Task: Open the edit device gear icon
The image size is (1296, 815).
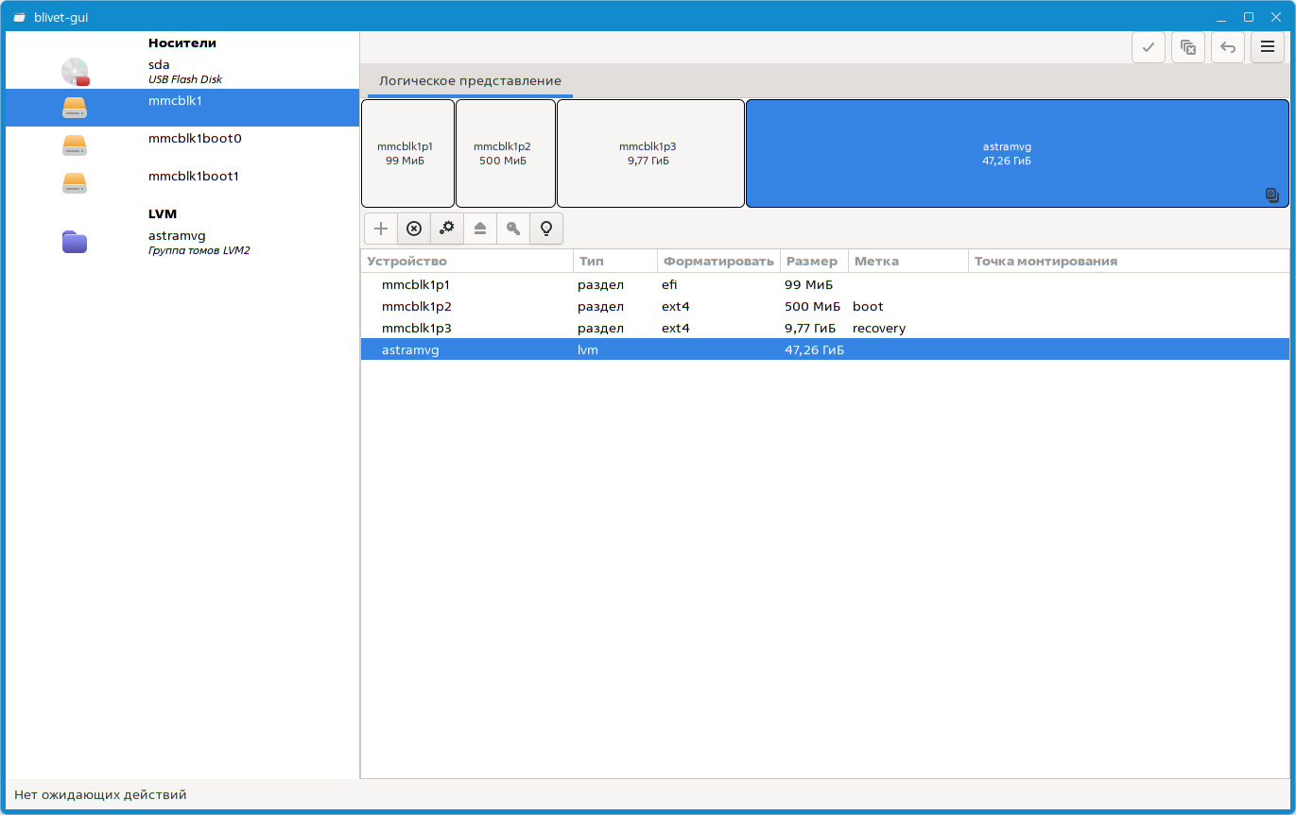Action: click(447, 229)
